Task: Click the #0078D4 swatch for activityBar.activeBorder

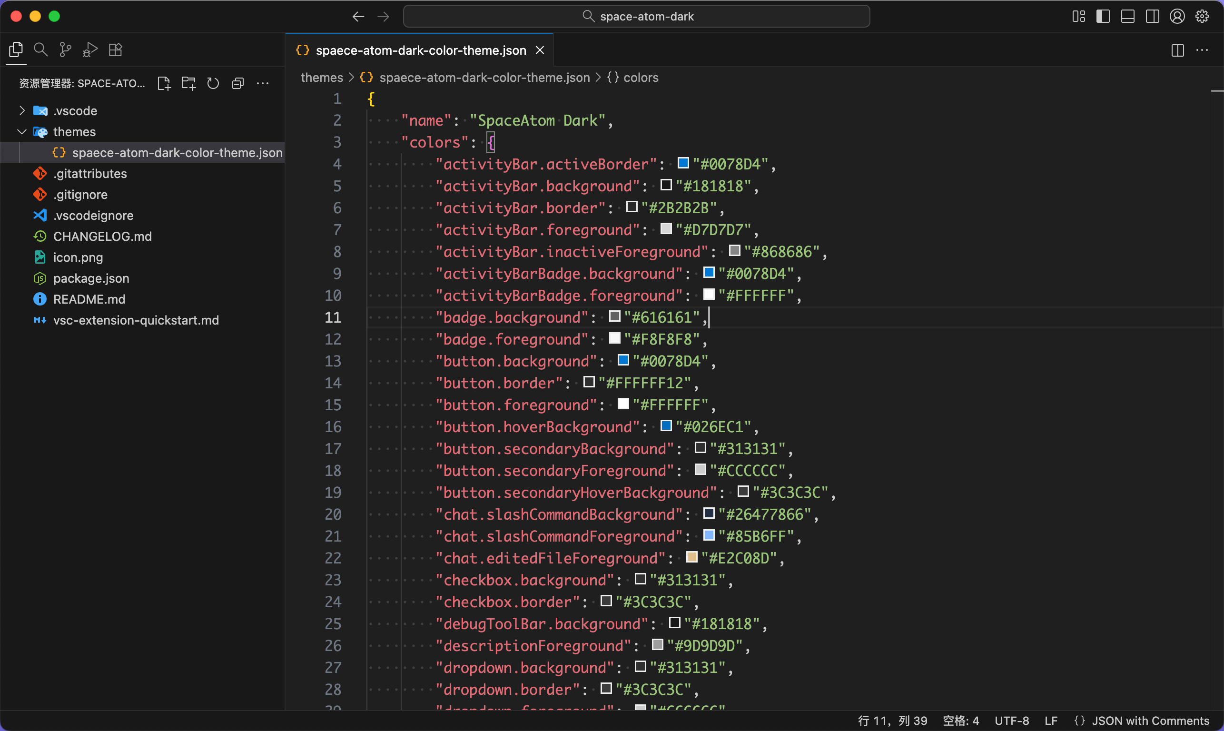Action: pyautogui.click(x=683, y=163)
